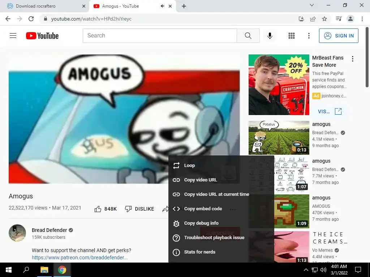The image size is (370, 277).
Task: Open options menu for MrBeast ad
Action: click(353, 59)
